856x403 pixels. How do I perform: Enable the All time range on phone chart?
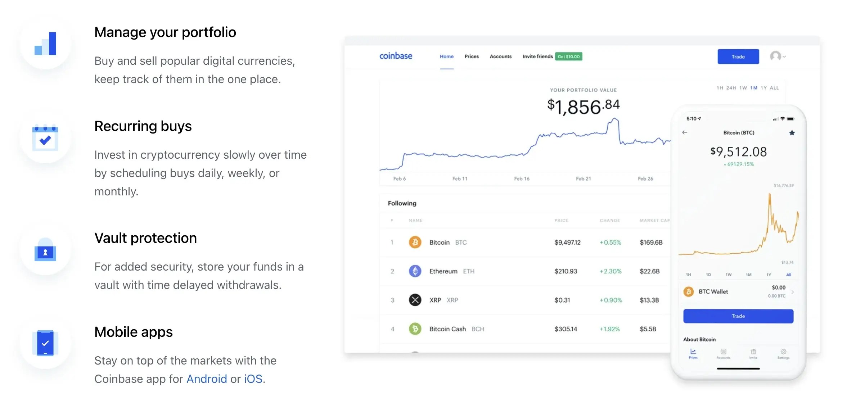788,275
